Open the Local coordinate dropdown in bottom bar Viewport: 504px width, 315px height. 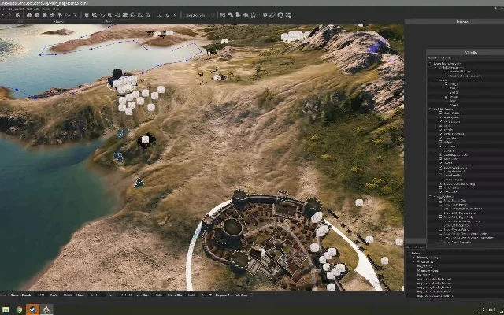206,295
